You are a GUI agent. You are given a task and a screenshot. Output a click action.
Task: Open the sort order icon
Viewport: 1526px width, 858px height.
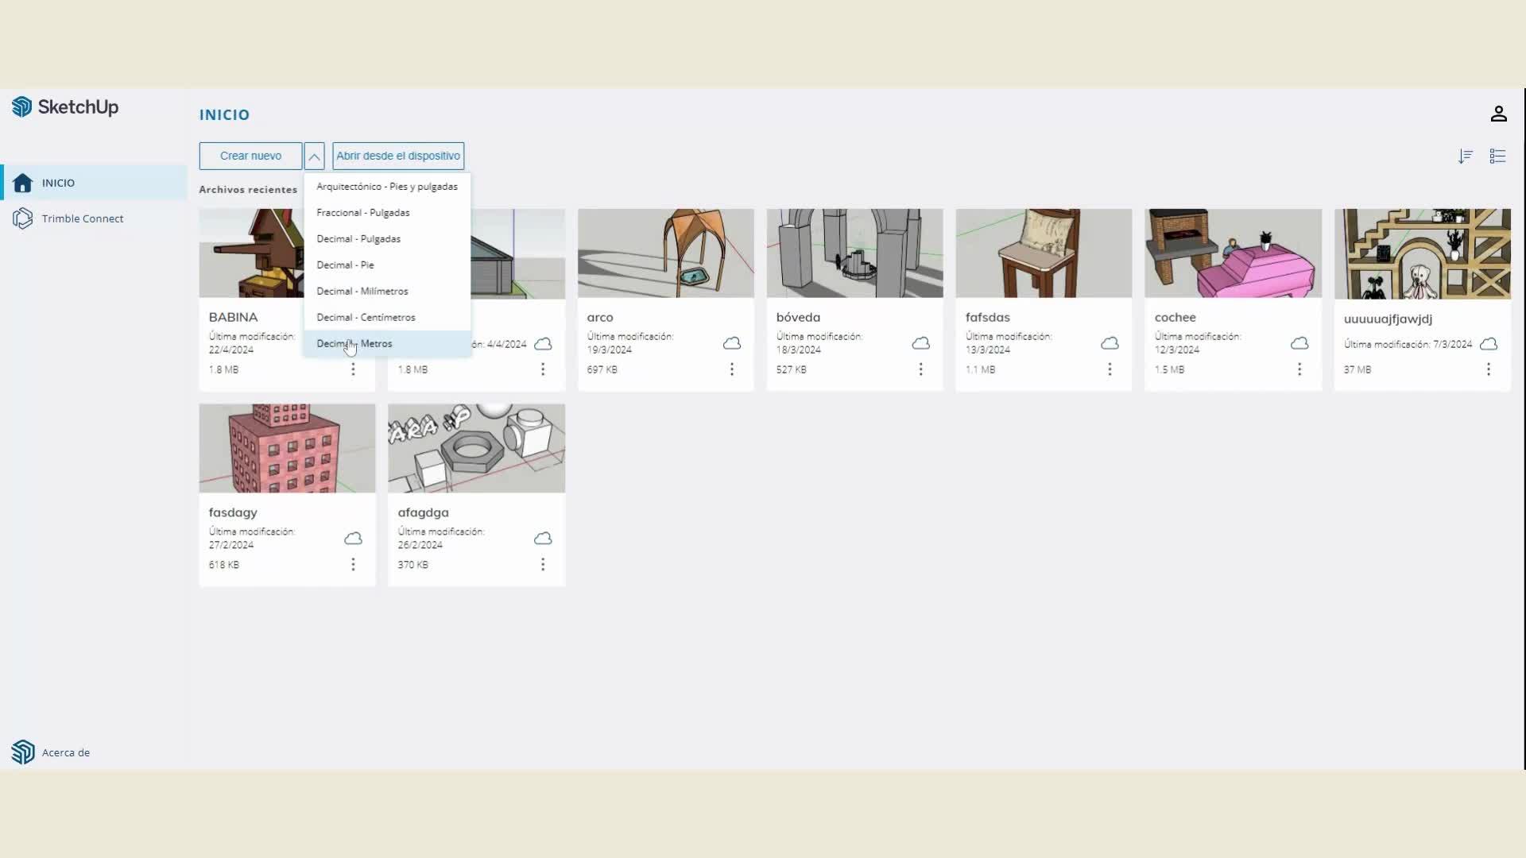(1466, 157)
